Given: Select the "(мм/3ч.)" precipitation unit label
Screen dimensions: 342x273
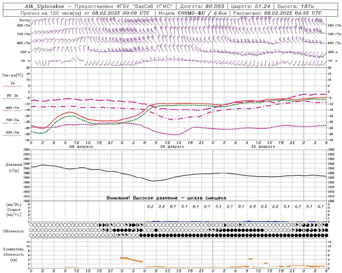Looking at the screenshot, I should pos(14,204).
